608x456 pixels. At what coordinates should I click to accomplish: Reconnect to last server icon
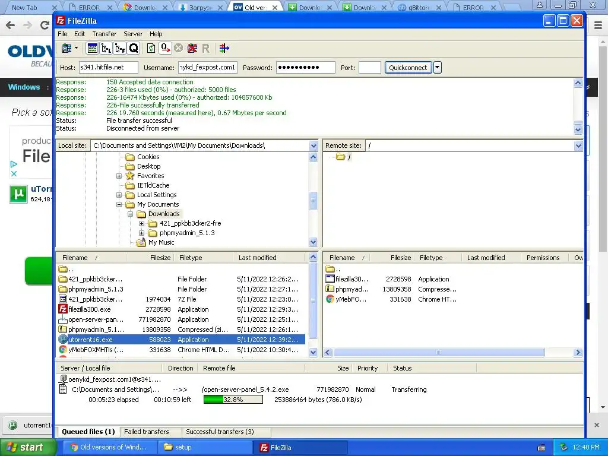pos(206,48)
